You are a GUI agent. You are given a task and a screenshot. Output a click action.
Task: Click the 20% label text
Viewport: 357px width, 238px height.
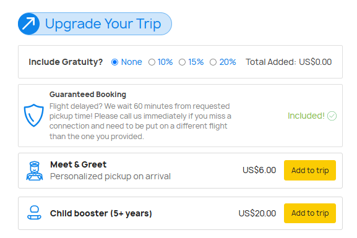click(x=228, y=62)
